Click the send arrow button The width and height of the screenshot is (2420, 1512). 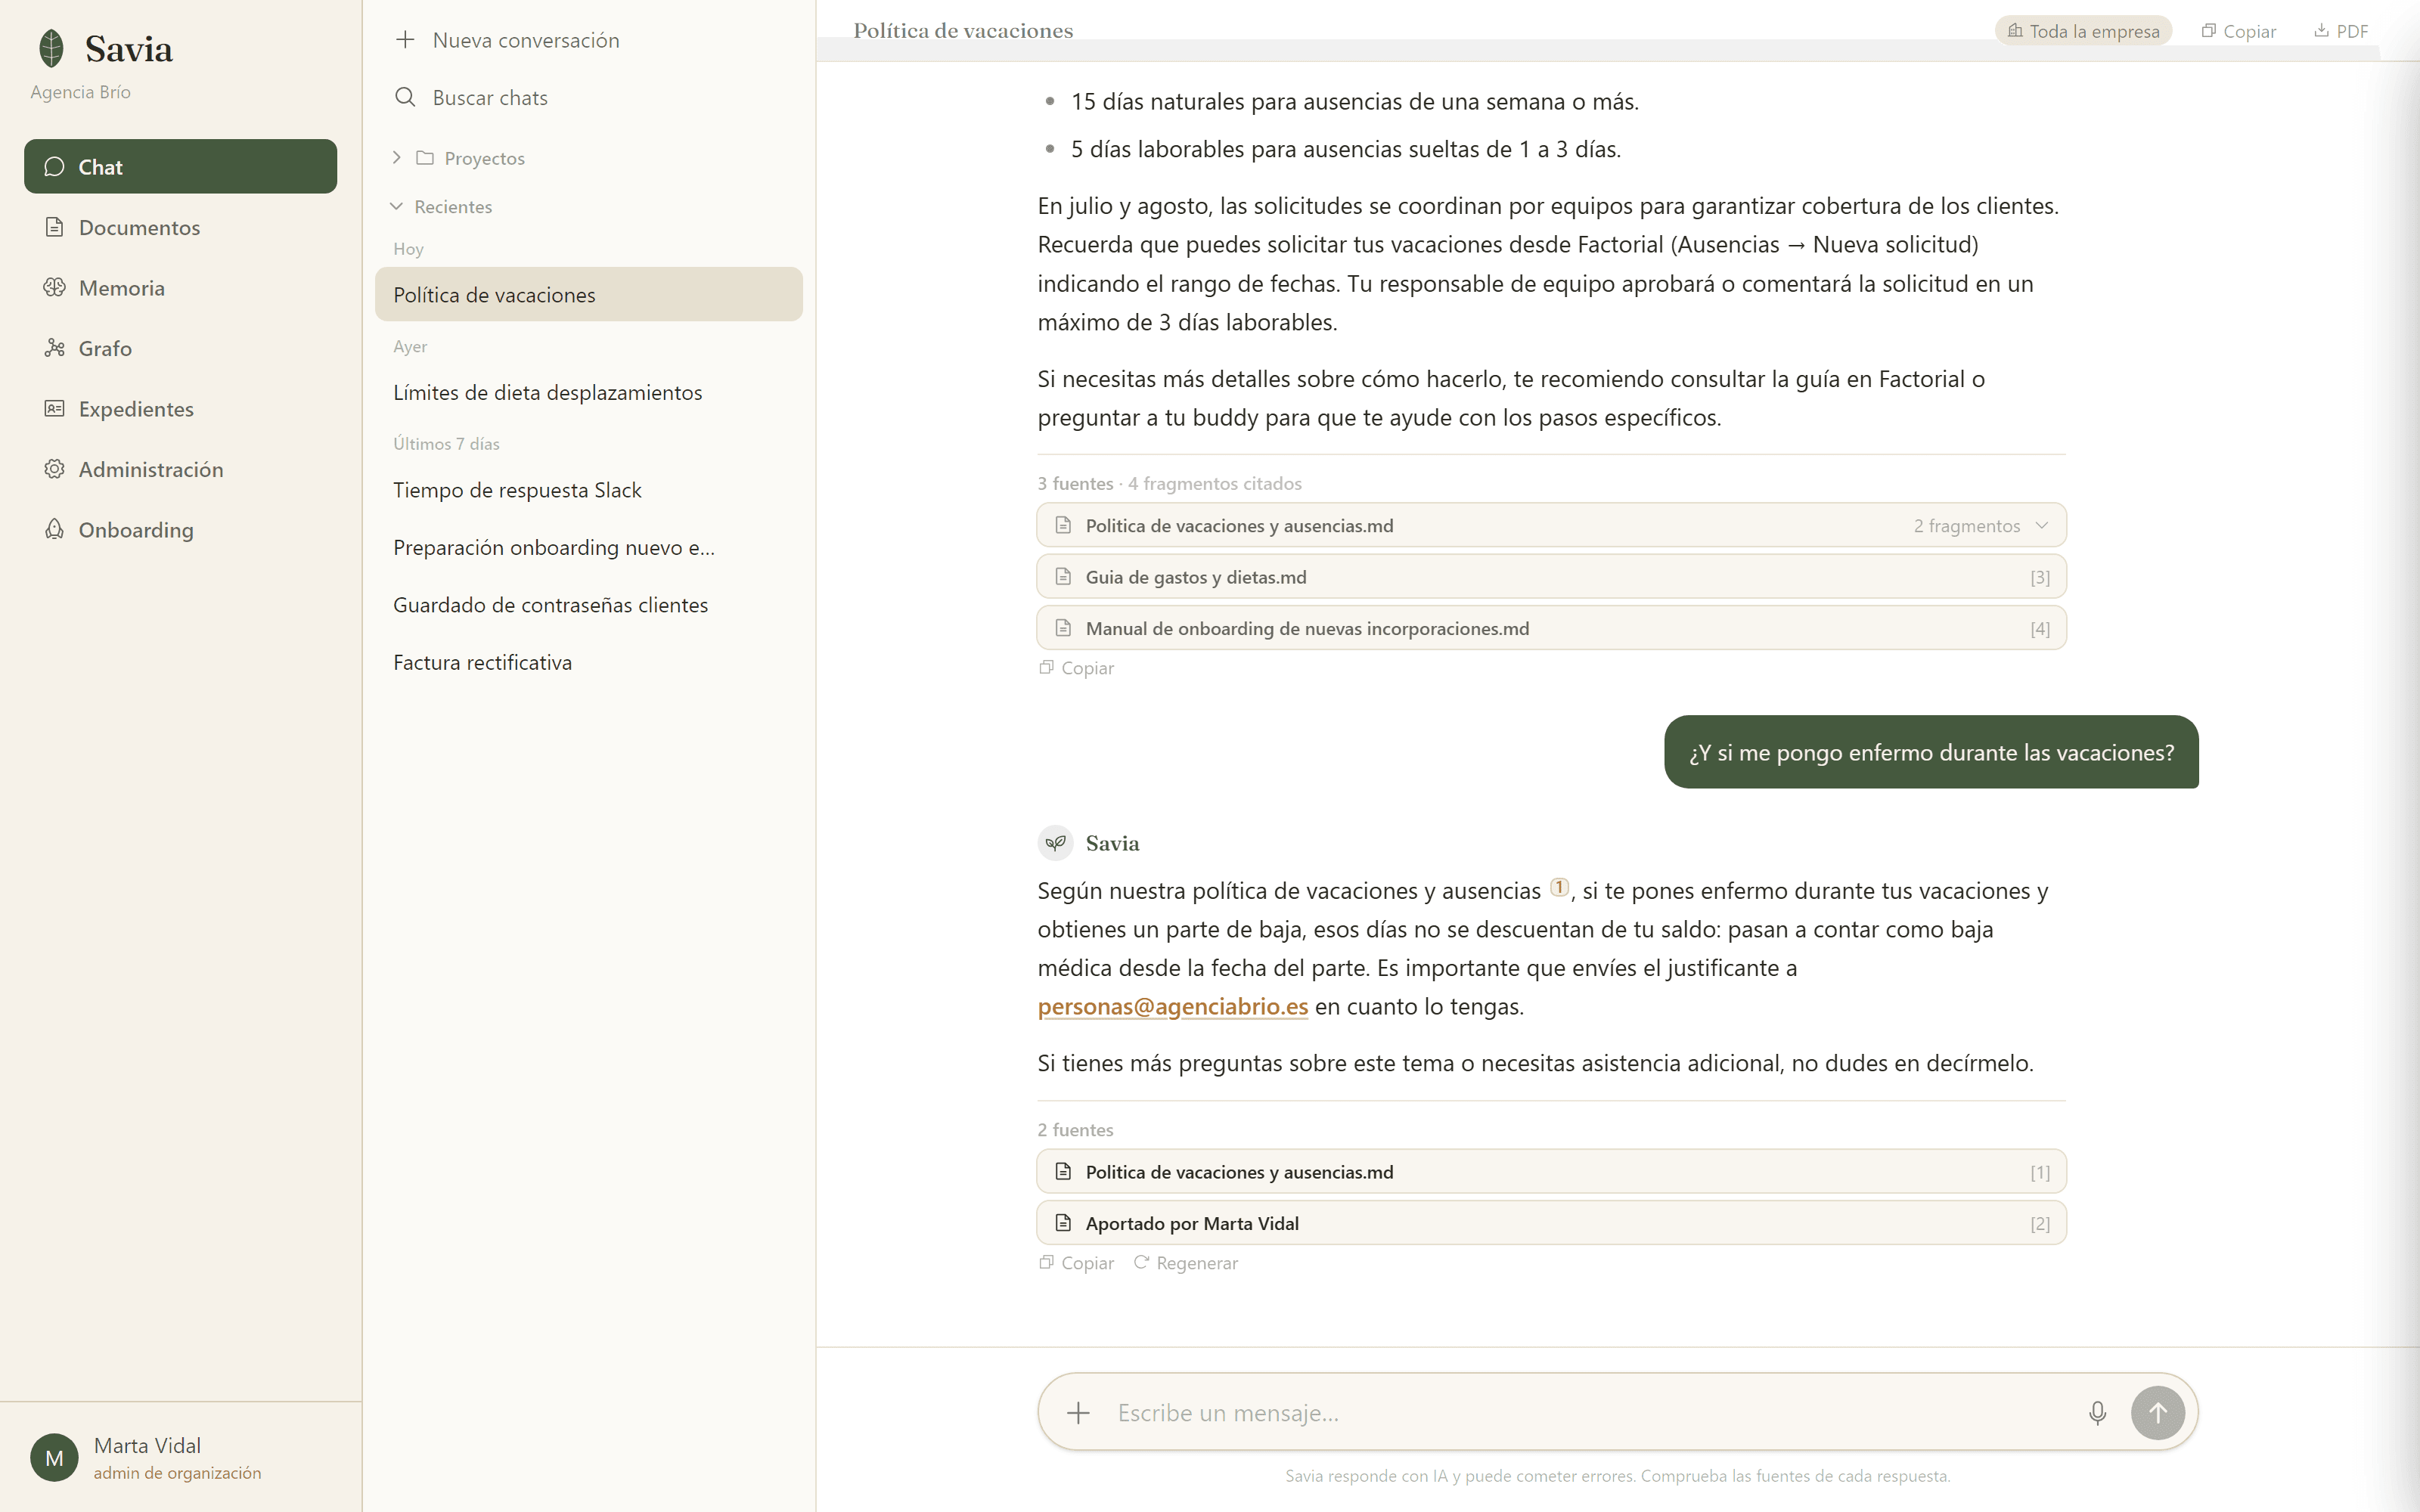pos(2157,1412)
